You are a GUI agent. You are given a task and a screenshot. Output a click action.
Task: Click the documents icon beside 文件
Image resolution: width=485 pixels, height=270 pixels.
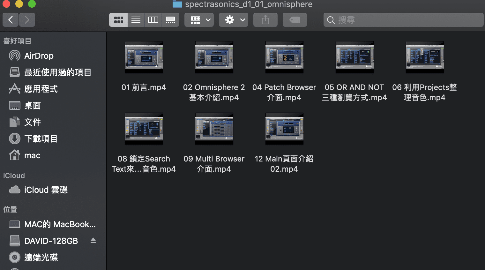pos(15,122)
